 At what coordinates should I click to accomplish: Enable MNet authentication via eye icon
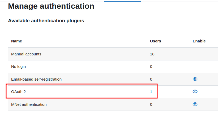[195, 104]
